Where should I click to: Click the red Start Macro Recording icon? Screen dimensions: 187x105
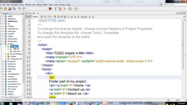click(90, 17)
